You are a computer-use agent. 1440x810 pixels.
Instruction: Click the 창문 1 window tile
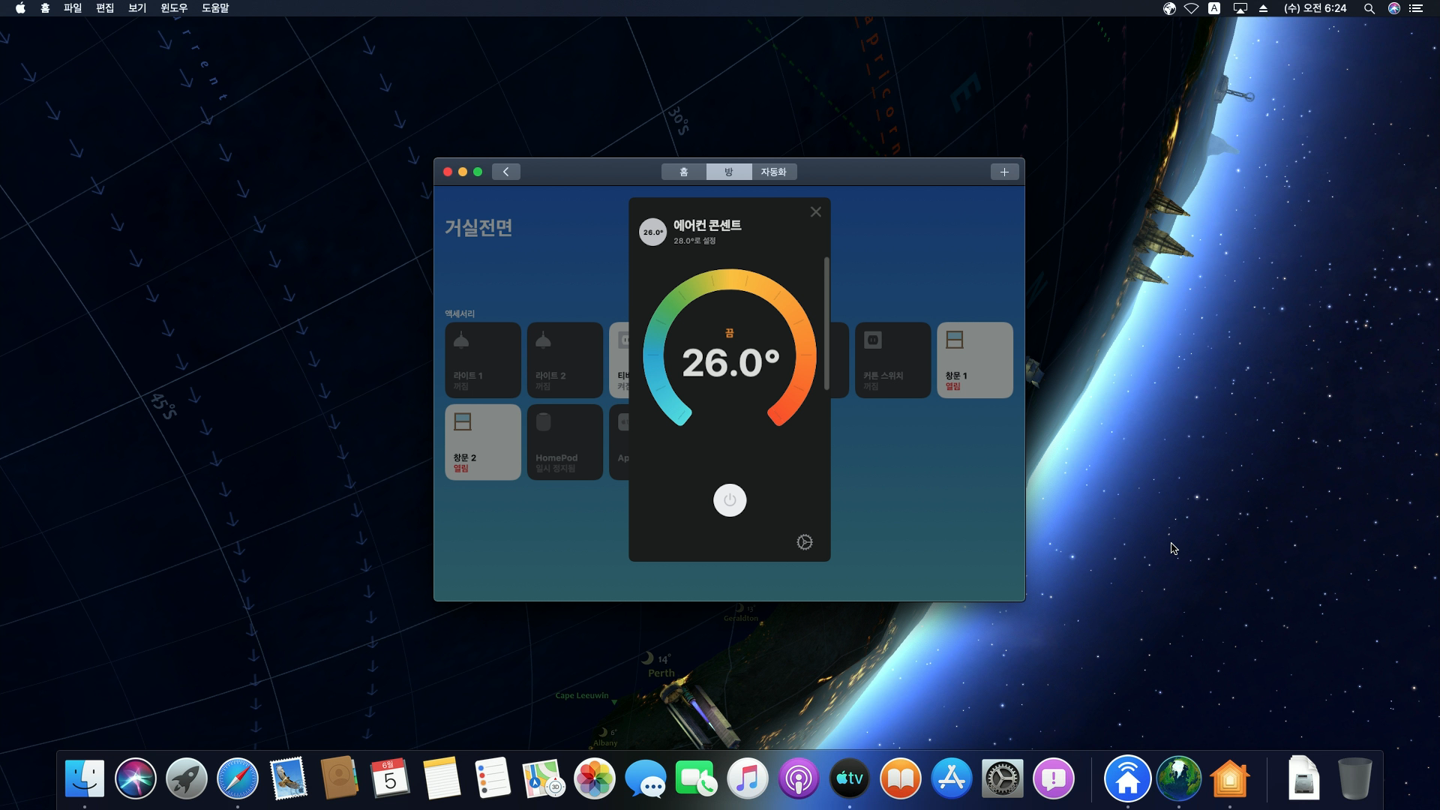coord(974,360)
